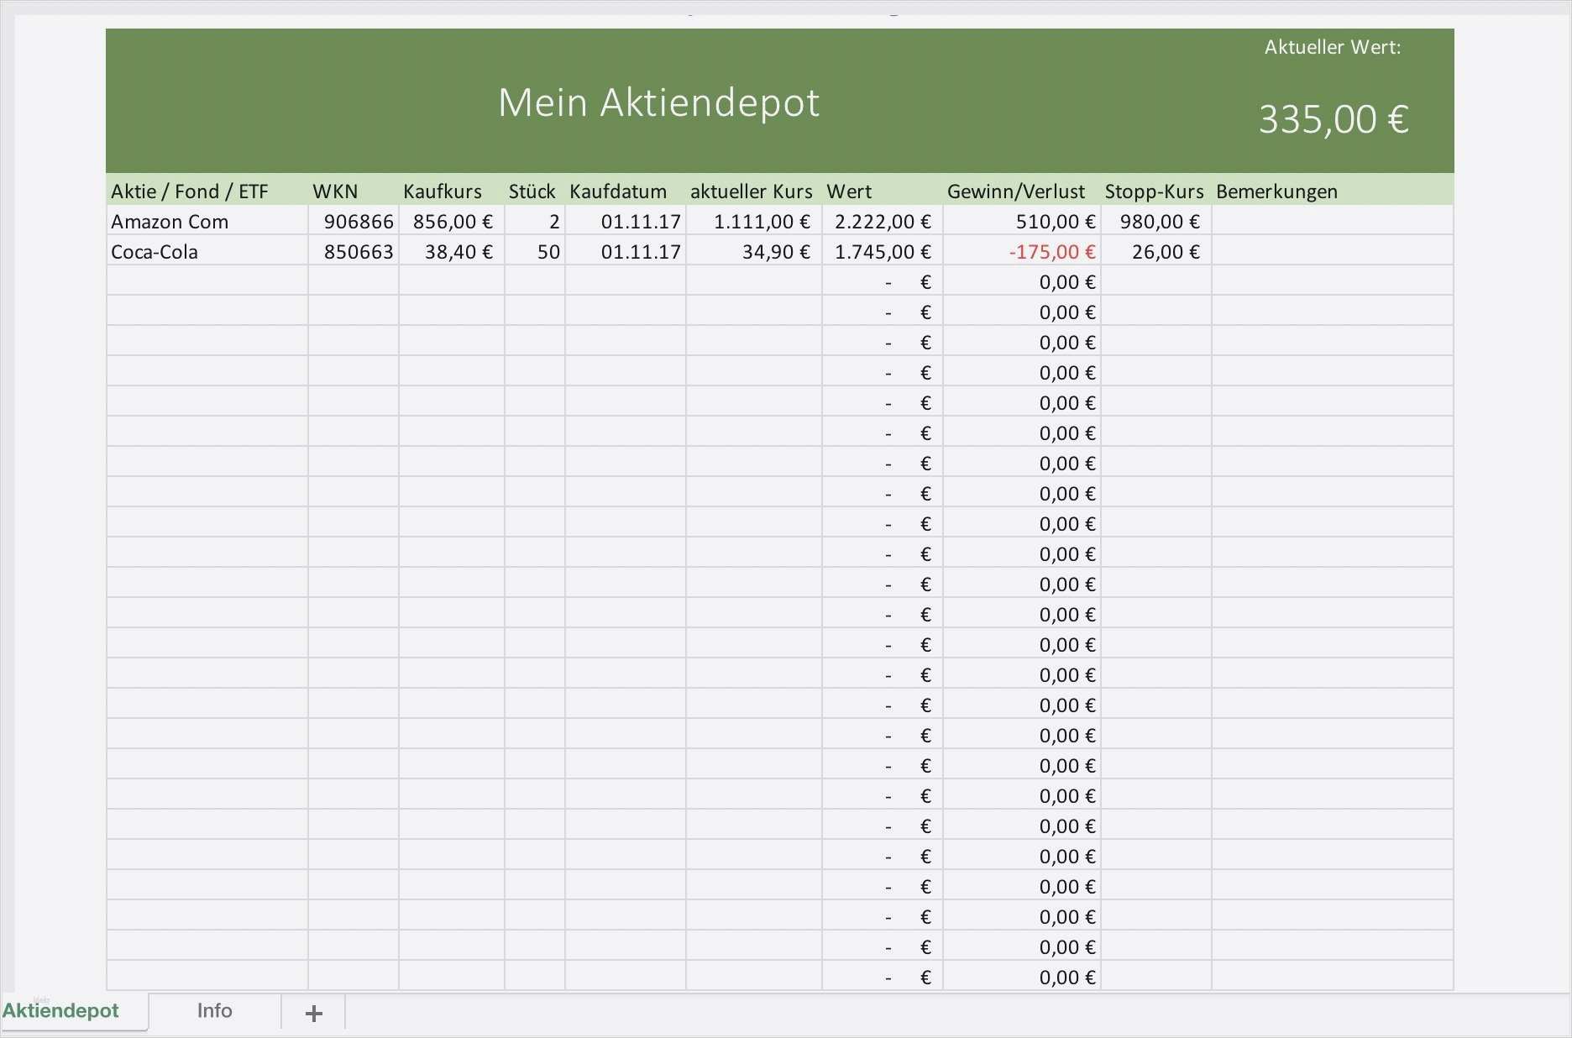Image resolution: width=1572 pixels, height=1038 pixels.
Task: Click the aktueller Kurs column header
Action: (x=752, y=191)
